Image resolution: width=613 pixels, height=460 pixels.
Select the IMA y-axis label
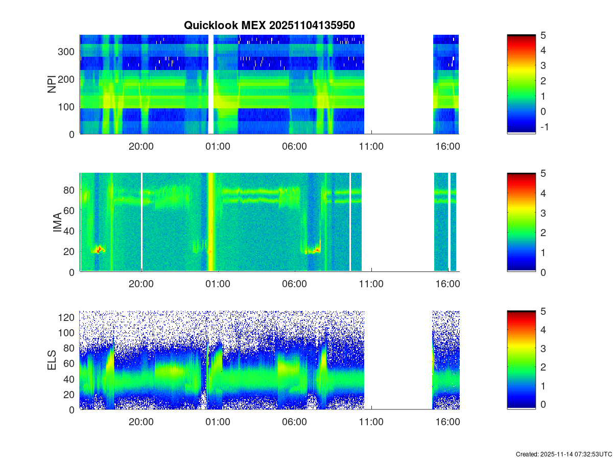tap(57, 223)
